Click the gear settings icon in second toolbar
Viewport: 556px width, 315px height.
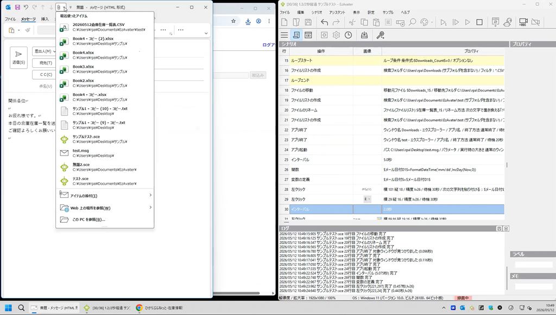[336, 35]
